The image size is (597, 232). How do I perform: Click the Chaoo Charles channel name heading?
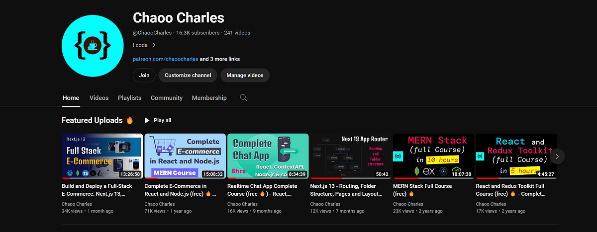pos(179,18)
